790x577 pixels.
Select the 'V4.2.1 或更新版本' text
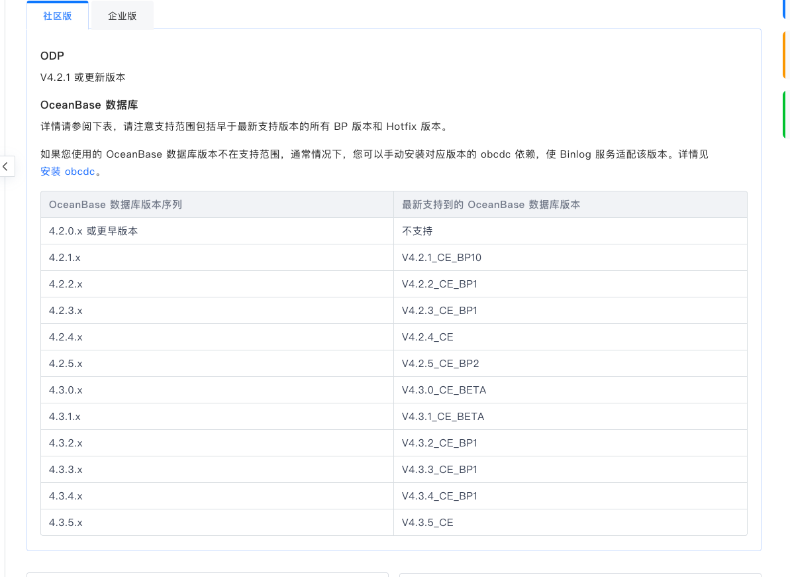(x=83, y=77)
